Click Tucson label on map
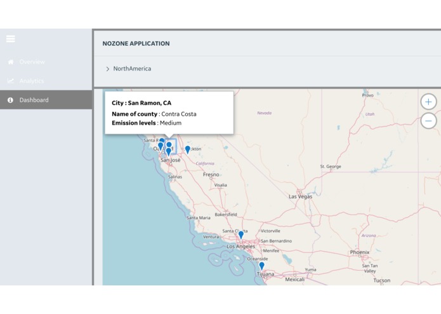Image resolution: width=441 pixels, height=314 pixels. [x=381, y=280]
